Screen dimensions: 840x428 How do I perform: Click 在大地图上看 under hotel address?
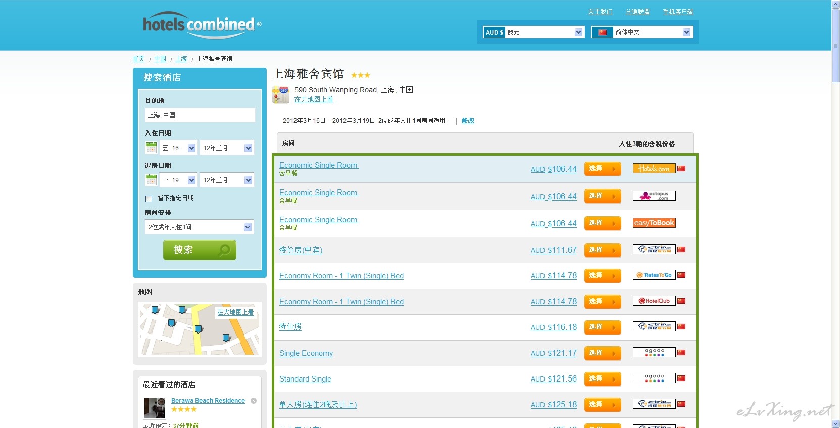point(314,100)
